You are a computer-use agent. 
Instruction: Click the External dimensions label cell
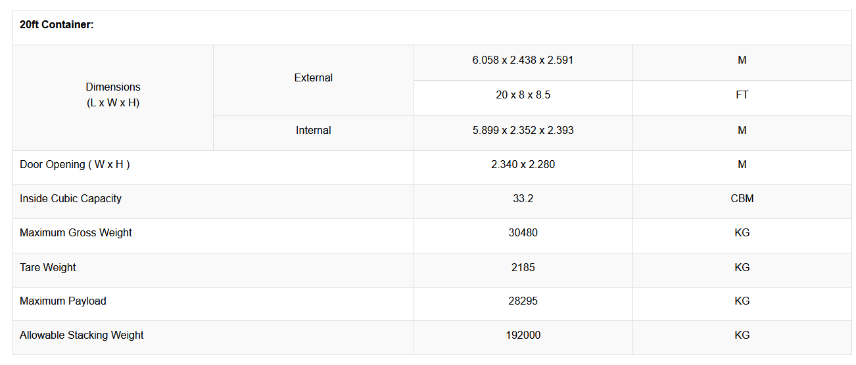[x=314, y=78]
